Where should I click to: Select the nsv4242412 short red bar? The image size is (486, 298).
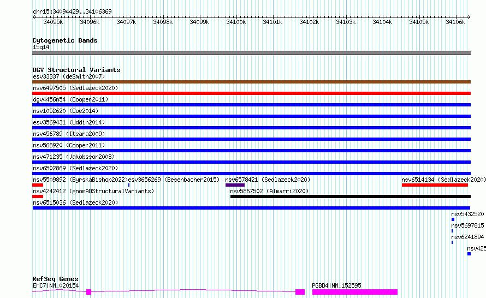click(x=38, y=196)
